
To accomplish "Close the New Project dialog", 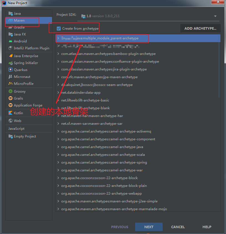I will tap(218, 2).
